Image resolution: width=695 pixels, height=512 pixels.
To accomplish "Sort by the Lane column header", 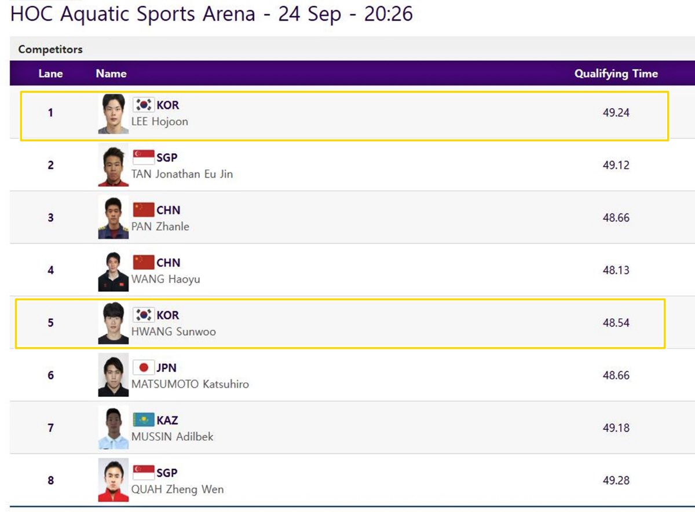I will click(51, 73).
